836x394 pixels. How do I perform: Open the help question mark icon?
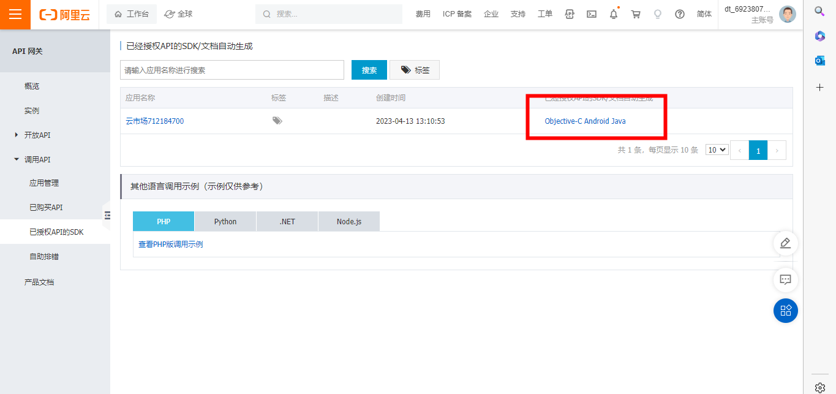(680, 14)
